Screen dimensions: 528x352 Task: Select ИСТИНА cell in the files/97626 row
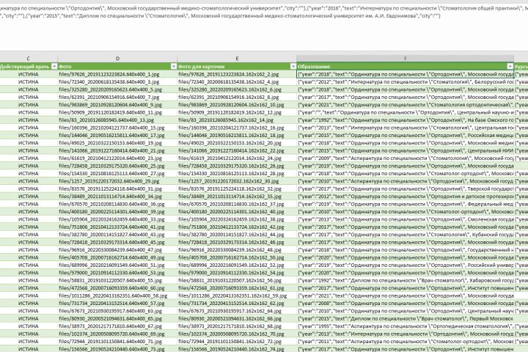29,74
